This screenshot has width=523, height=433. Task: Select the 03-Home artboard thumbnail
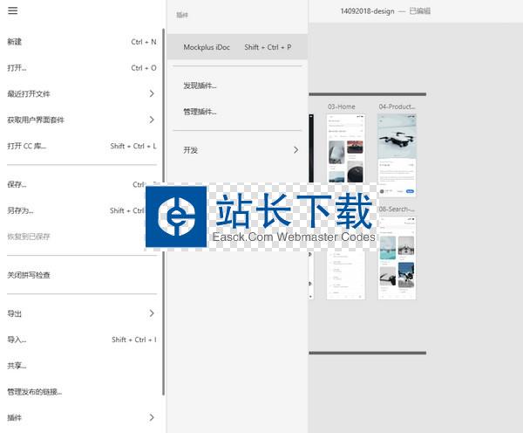[x=345, y=148]
